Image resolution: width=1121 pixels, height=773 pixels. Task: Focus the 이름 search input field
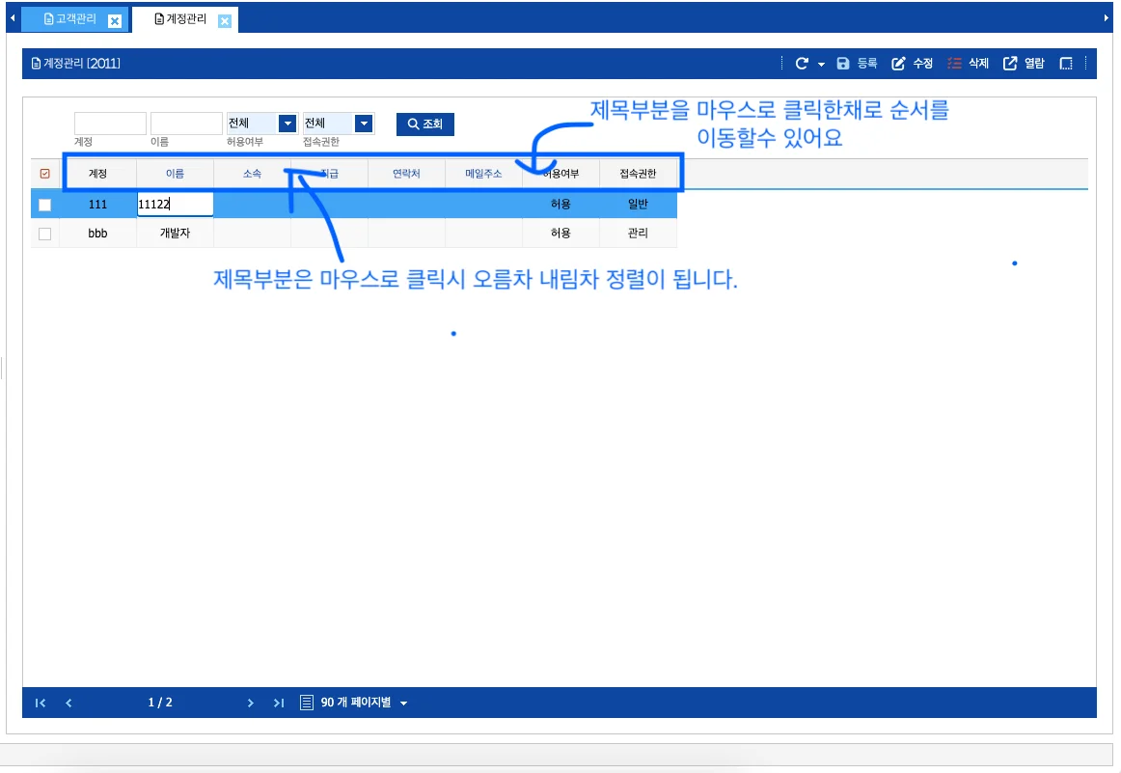pyautogui.click(x=186, y=124)
